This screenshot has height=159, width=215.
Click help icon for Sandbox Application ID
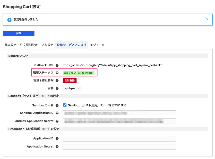click(x=57, y=113)
